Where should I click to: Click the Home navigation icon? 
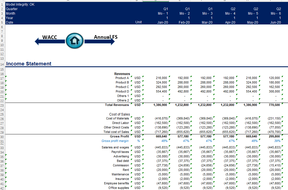click(x=74, y=41)
